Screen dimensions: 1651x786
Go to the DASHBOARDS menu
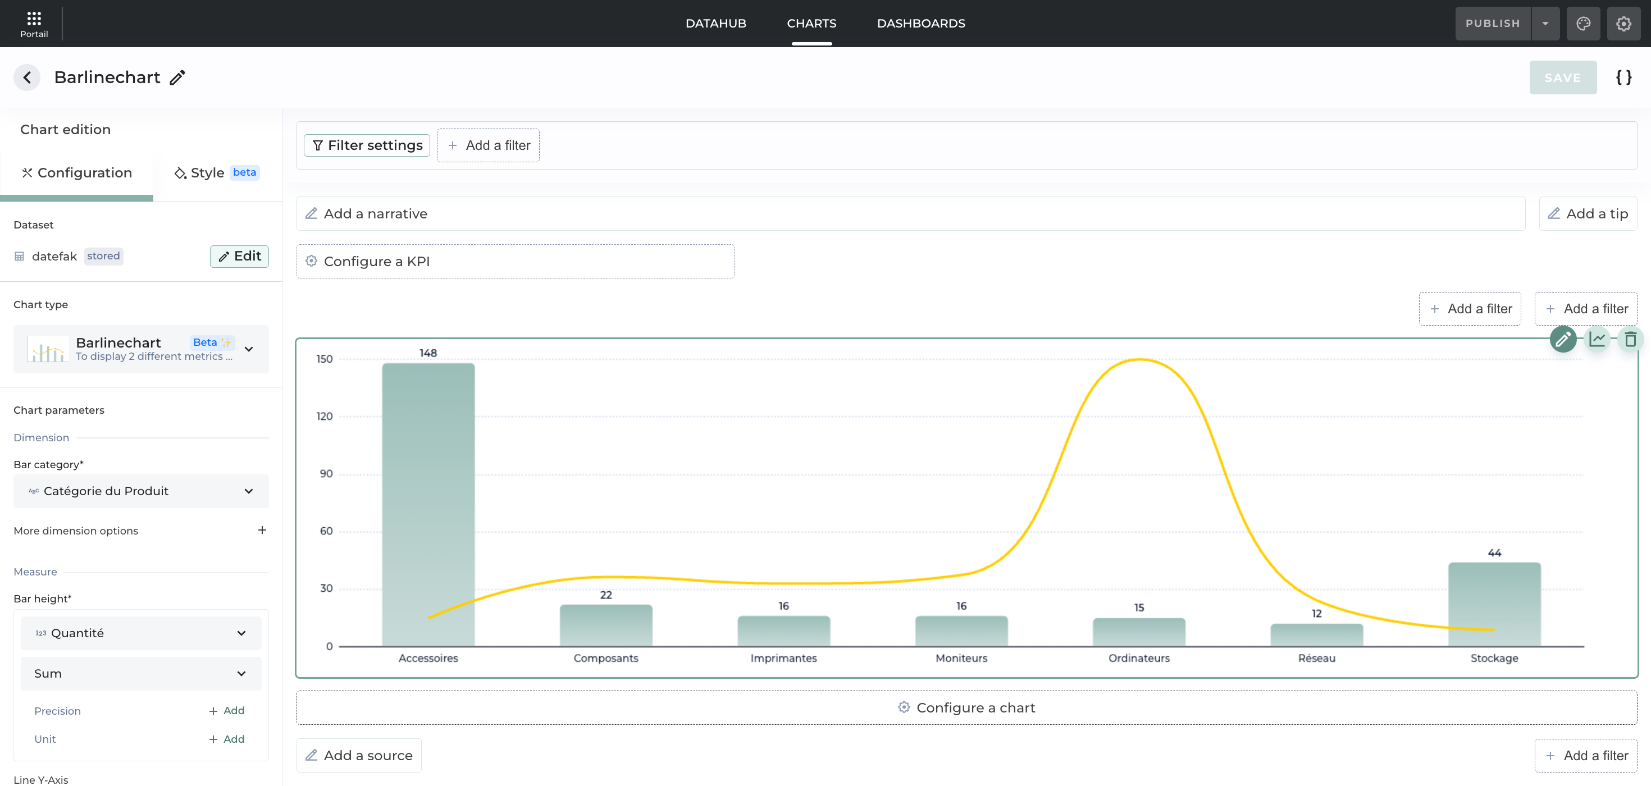(921, 24)
